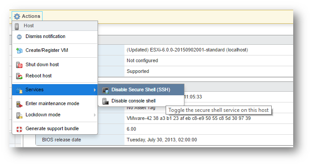Choose Dismiss notification
The image size is (312, 166).
click(x=55, y=37)
